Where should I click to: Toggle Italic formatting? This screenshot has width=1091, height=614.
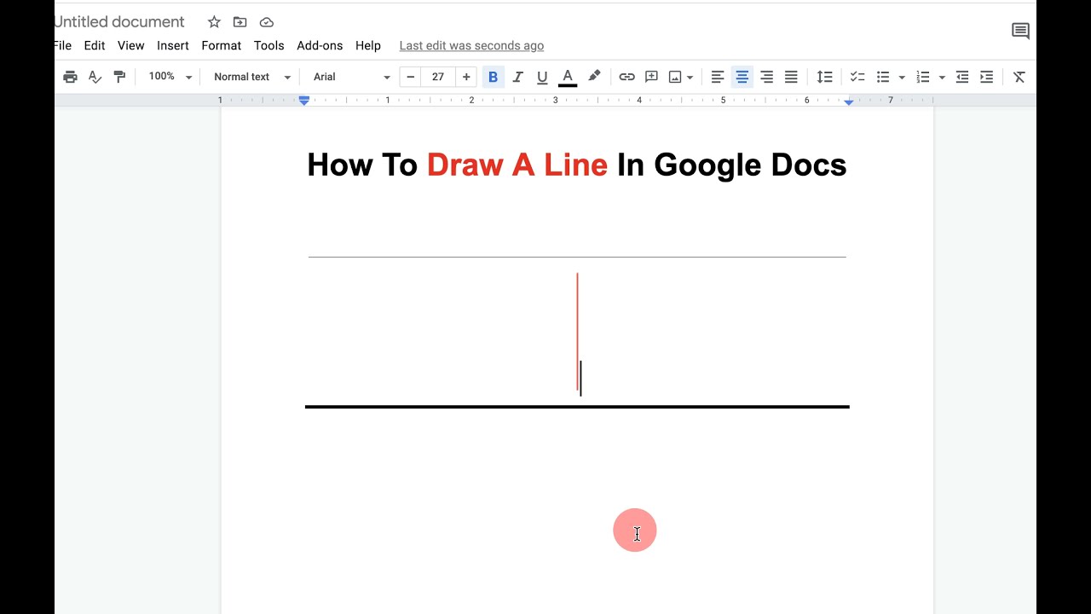tap(517, 77)
